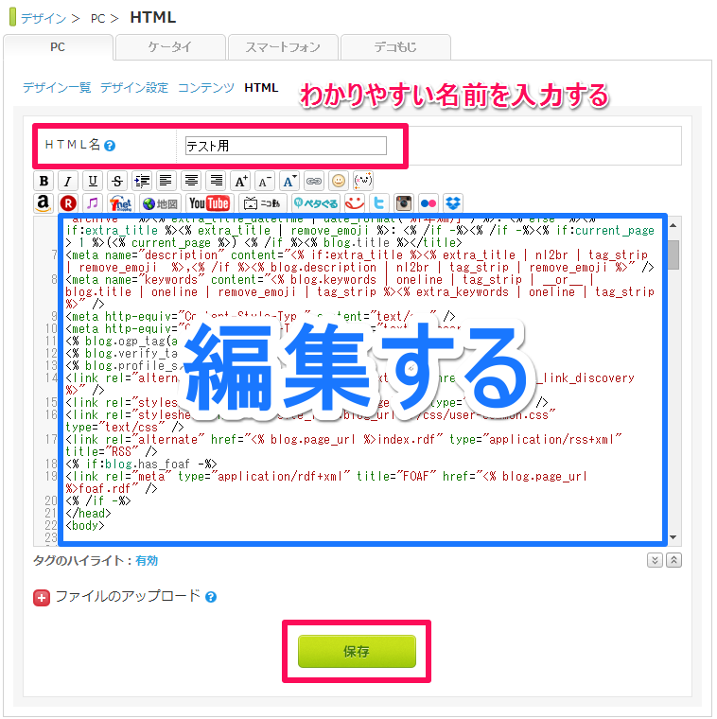
Task: Go to デザイン breadcrumb
Action: [44, 18]
